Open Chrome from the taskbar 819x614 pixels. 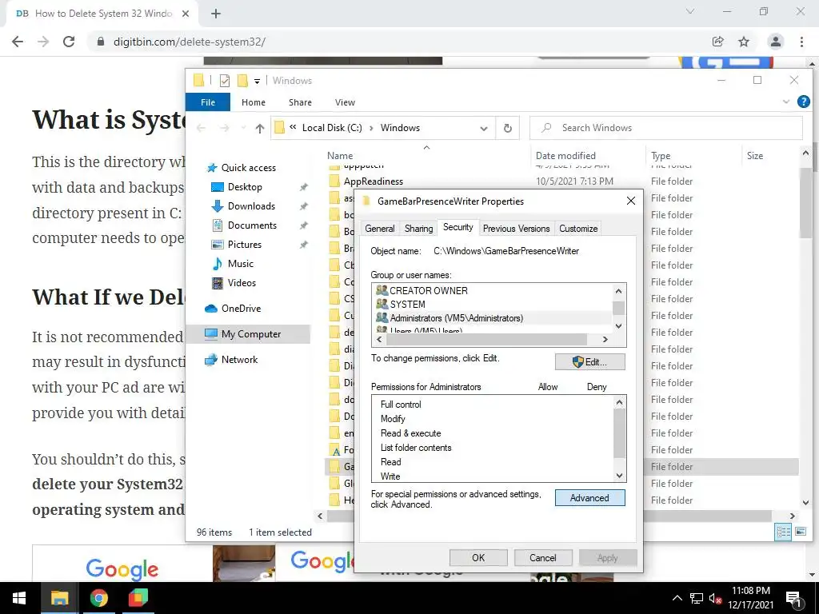click(98, 598)
